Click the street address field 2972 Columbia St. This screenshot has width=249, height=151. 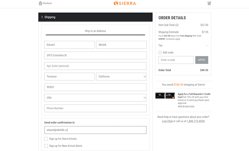click(95, 55)
